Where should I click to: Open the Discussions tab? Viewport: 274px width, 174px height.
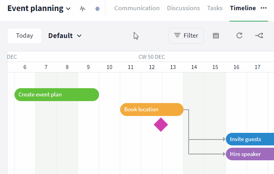(183, 8)
